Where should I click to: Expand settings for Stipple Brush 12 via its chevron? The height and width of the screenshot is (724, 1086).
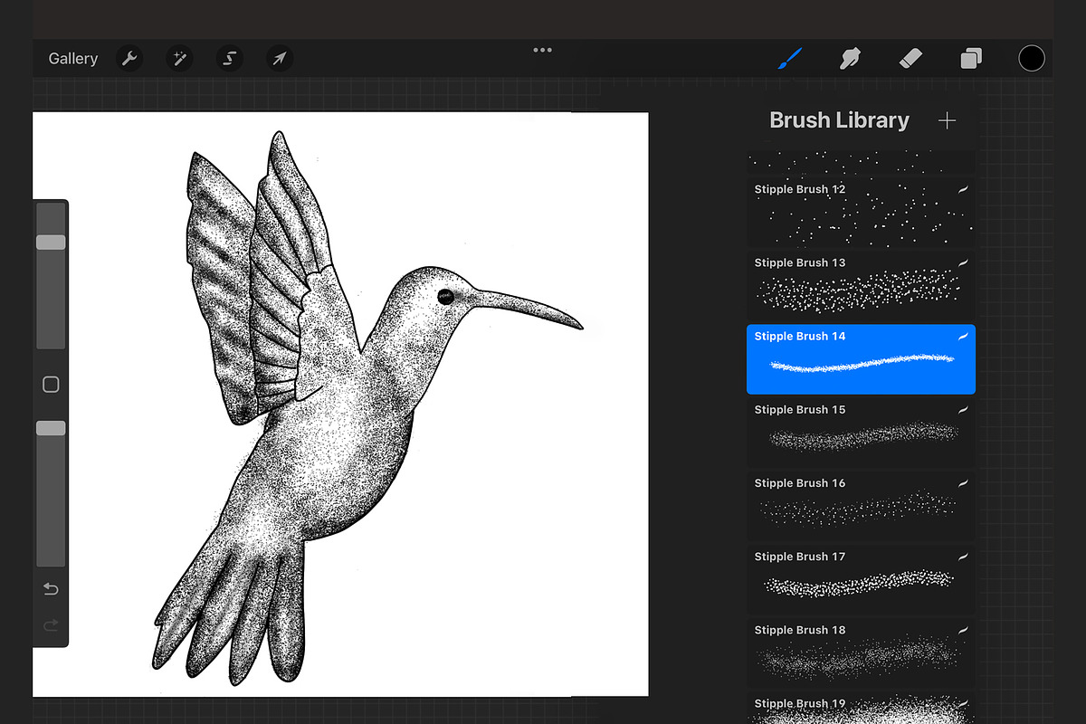click(x=962, y=188)
